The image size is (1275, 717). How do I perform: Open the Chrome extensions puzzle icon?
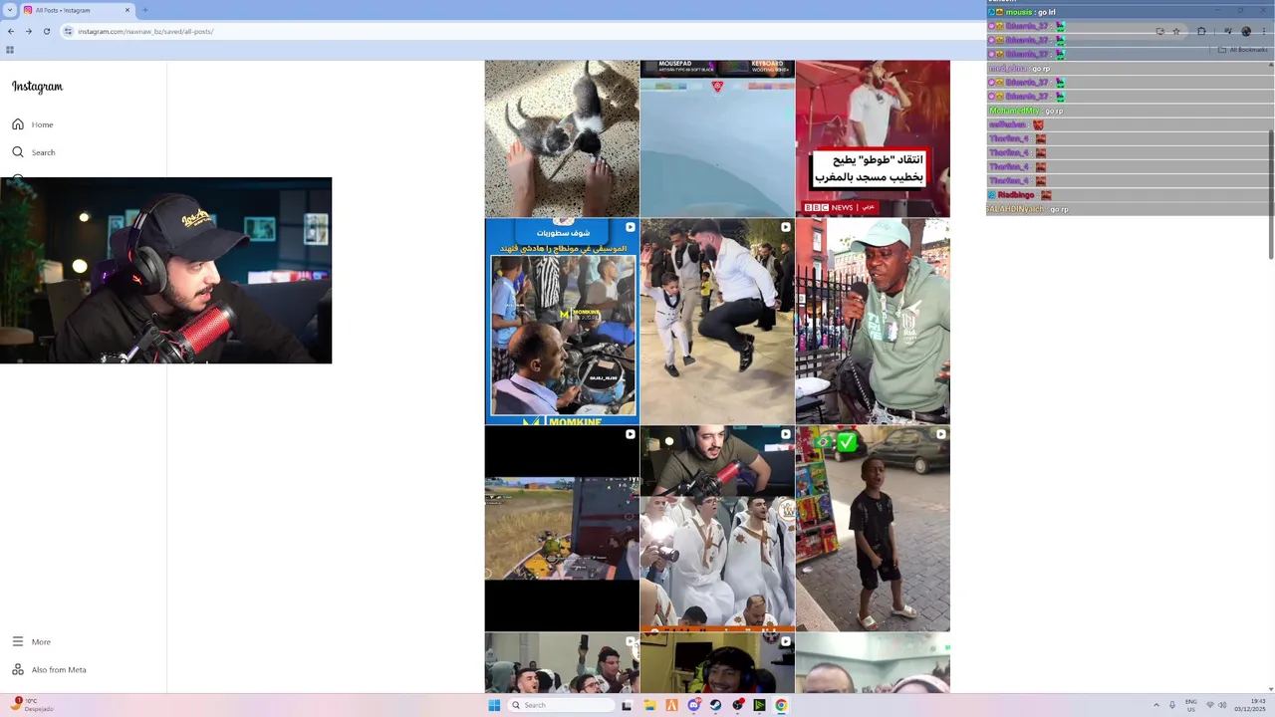click(1201, 31)
